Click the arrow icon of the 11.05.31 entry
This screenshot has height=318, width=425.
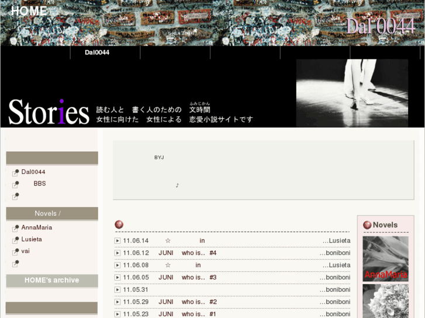point(118,289)
